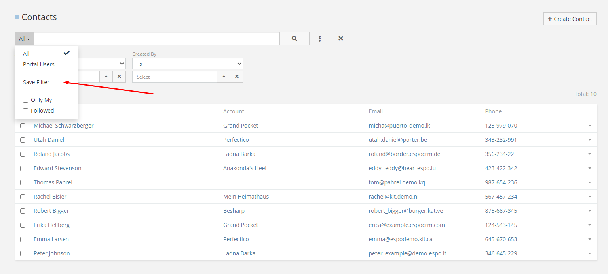The image size is (608, 274).
Task: Select Portal Users preset filter
Action: [x=39, y=64]
